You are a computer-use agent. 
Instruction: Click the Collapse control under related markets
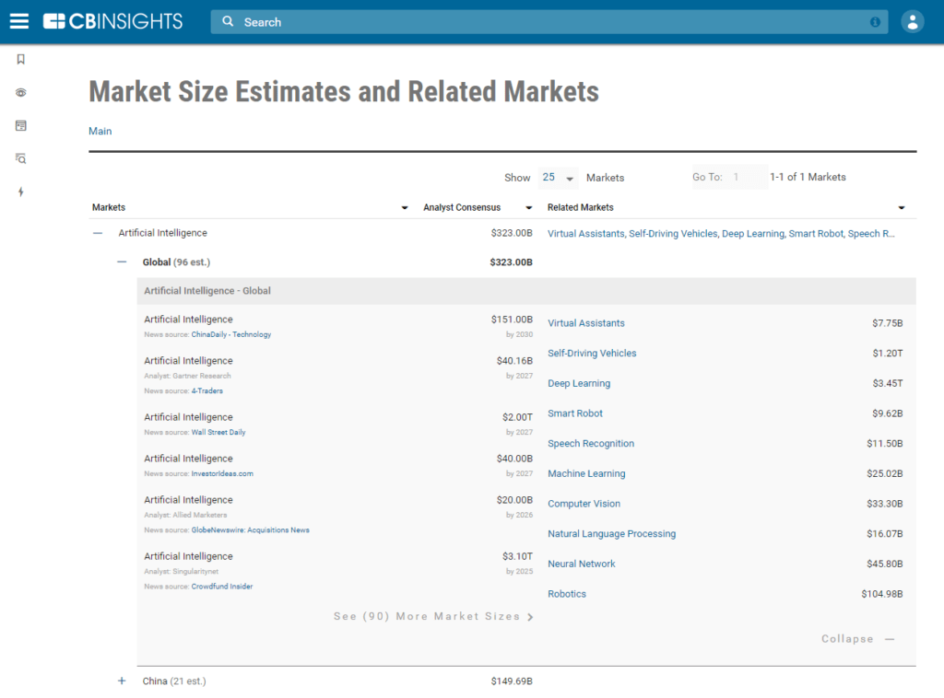858,638
